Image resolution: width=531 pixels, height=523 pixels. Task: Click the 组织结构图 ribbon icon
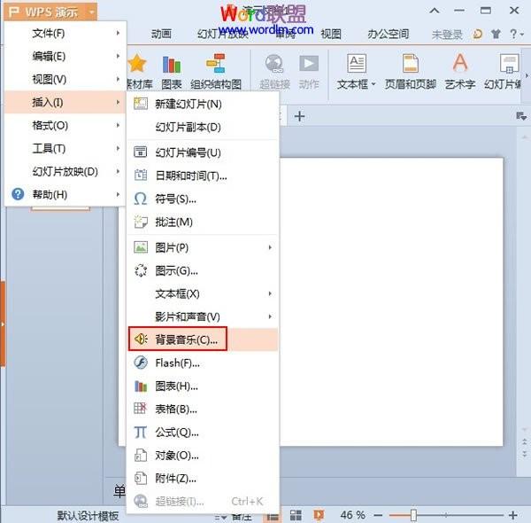pyautogui.click(x=215, y=63)
